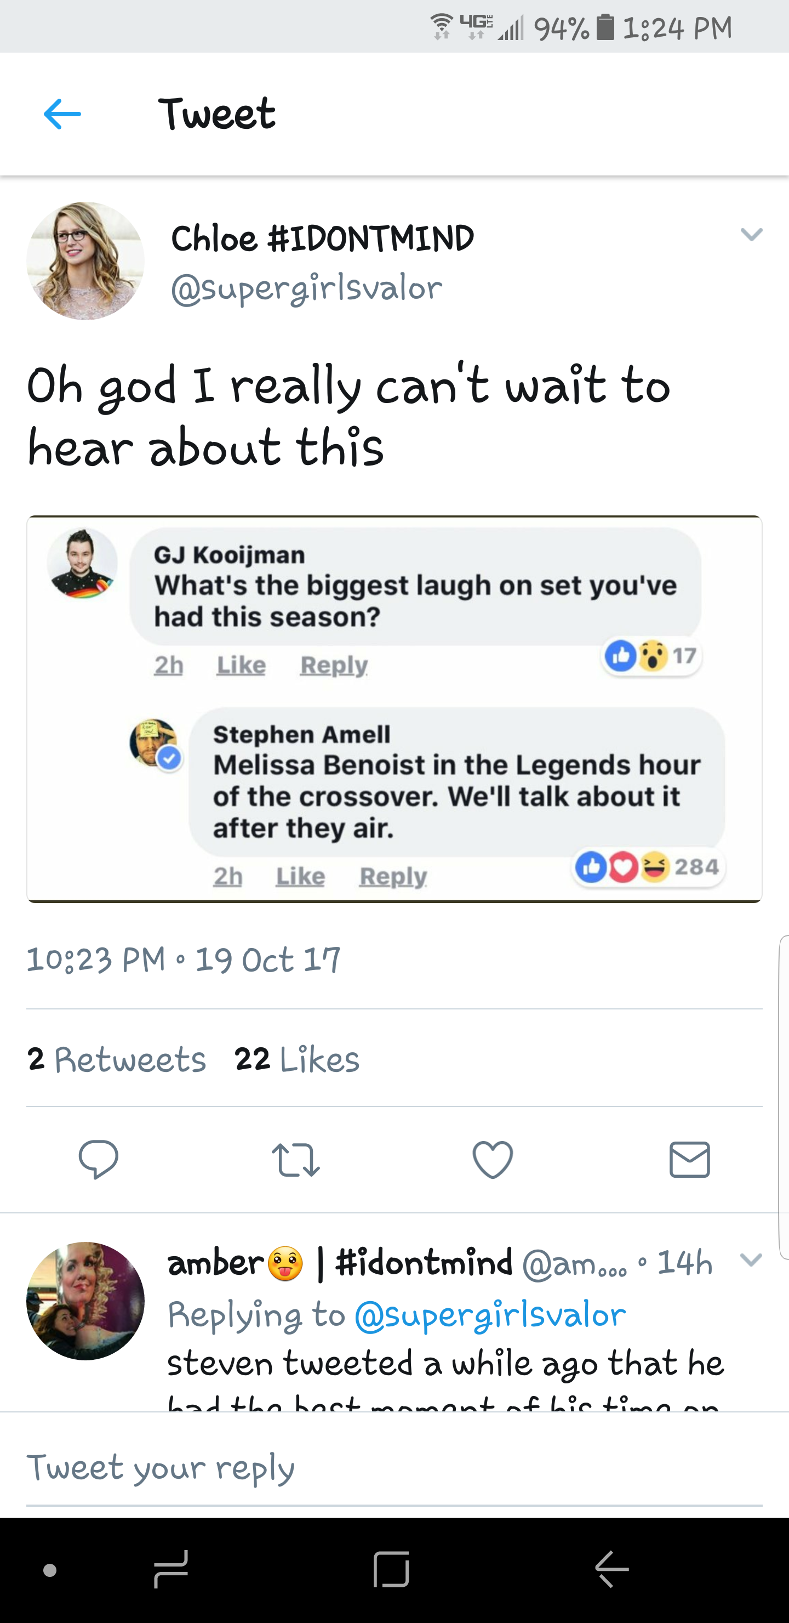Viewport: 789px width, 1623px height.
Task: Open the embedded Facebook comment screenshot
Action: coord(394,709)
